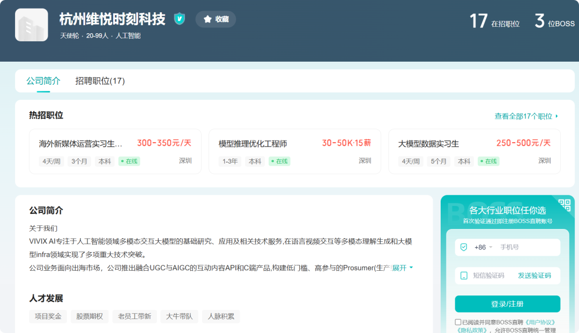Click the 30-50K·15薪 salary text
579x333 pixels.
(346, 143)
